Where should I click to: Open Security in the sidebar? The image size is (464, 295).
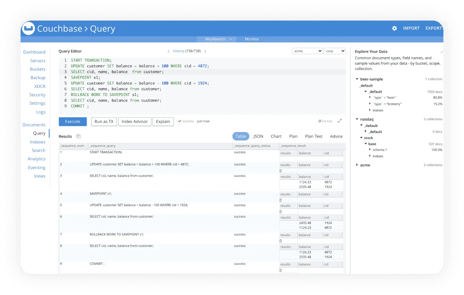pyautogui.click(x=38, y=95)
